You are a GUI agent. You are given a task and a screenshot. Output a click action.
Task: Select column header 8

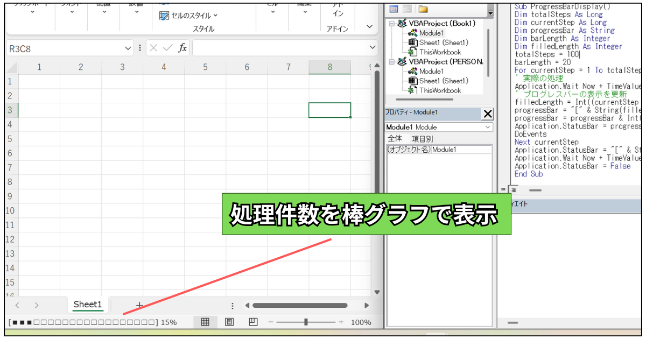330,67
